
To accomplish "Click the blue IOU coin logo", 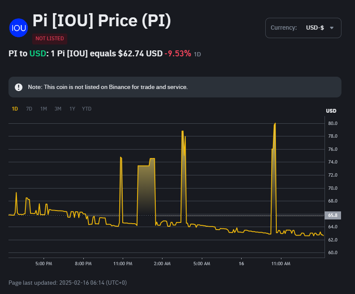I will [19, 28].
